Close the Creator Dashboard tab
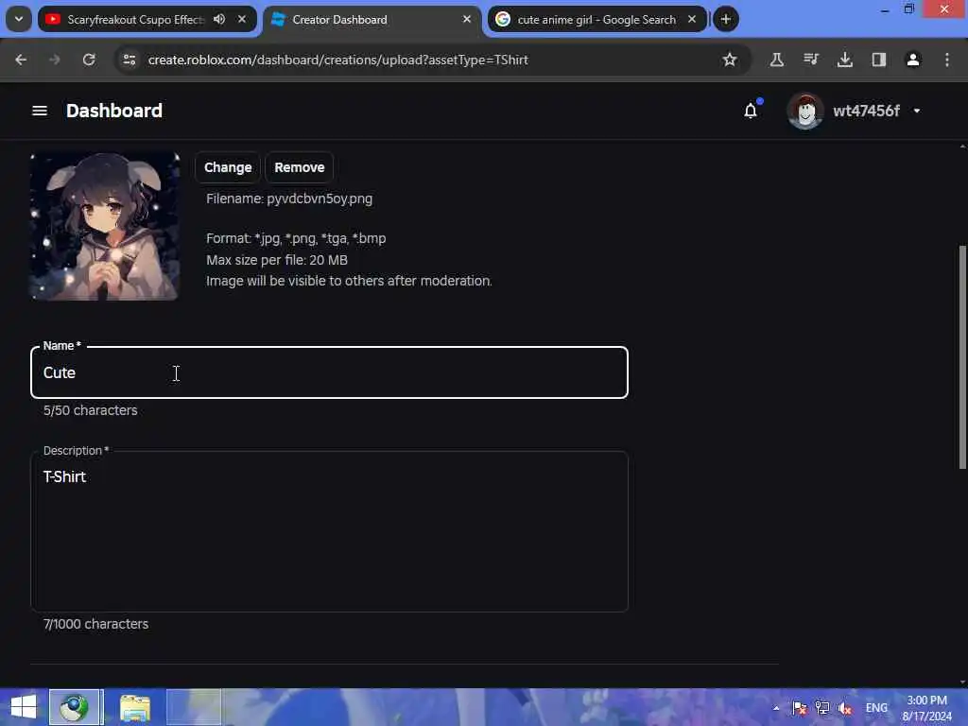The image size is (968, 726). coord(467,19)
